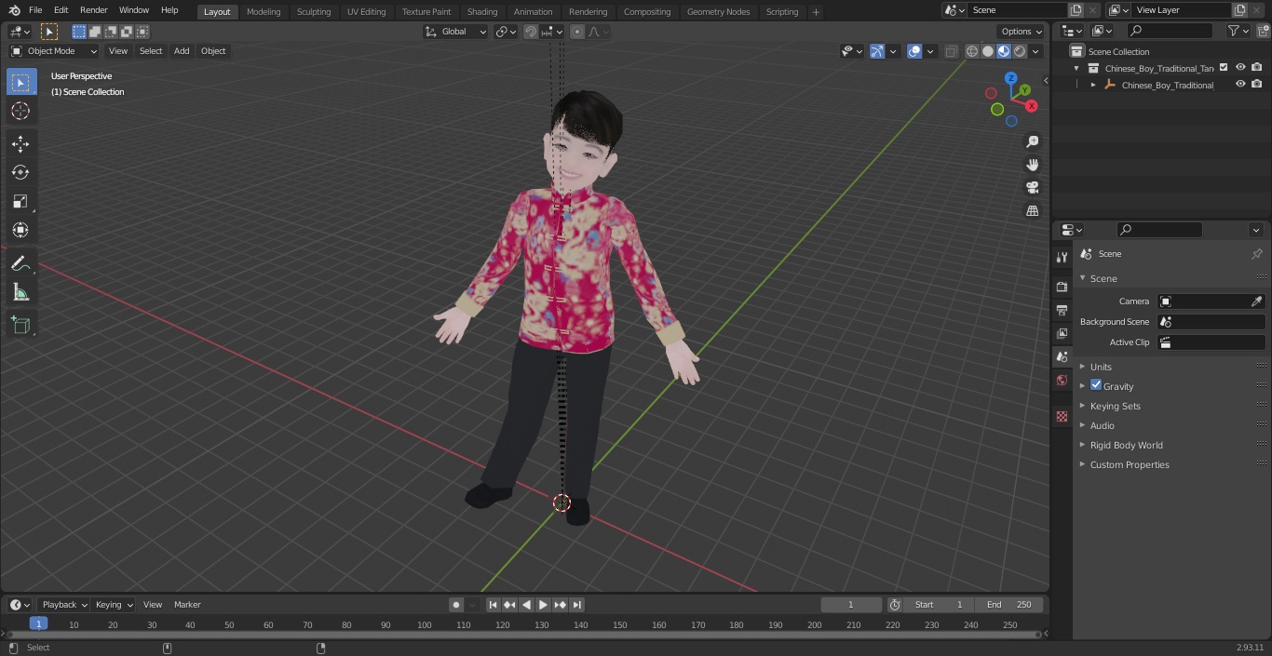Hide Chinese_Boy_Traditional_Tan collection in viewport
1272x656 pixels.
point(1240,67)
